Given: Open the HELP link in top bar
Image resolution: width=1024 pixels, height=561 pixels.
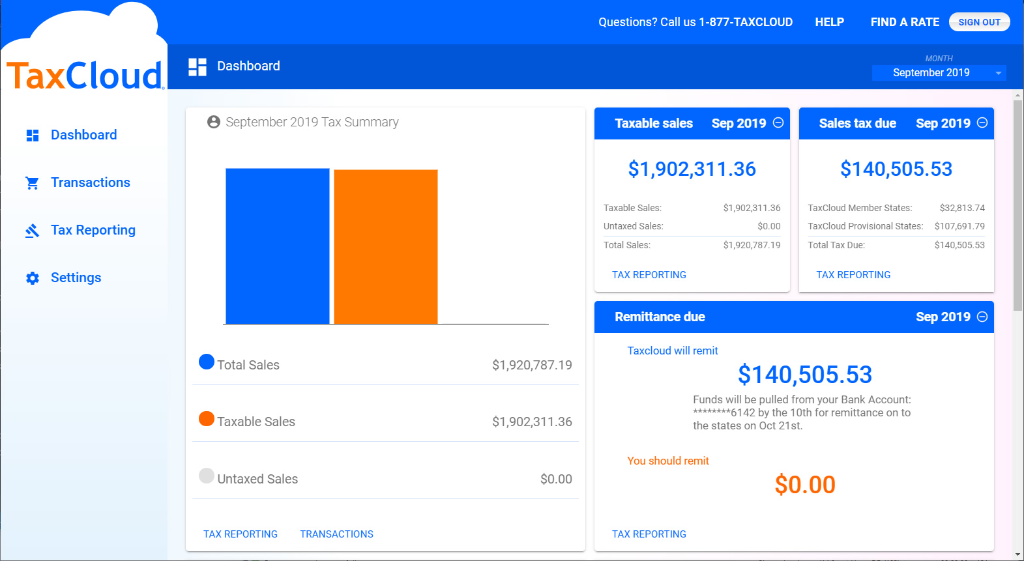Looking at the screenshot, I should [830, 22].
